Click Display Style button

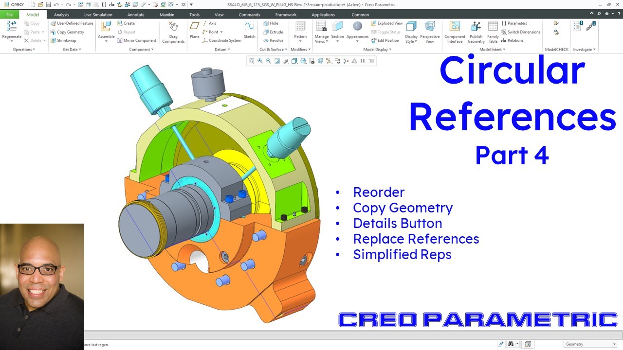point(411,32)
